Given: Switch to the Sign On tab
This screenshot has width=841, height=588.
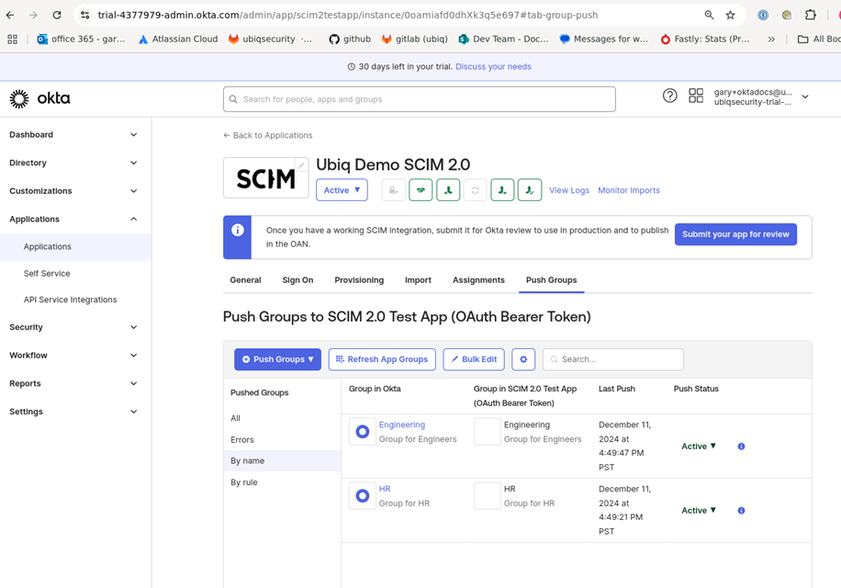Looking at the screenshot, I should pyautogui.click(x=297, y=280).
